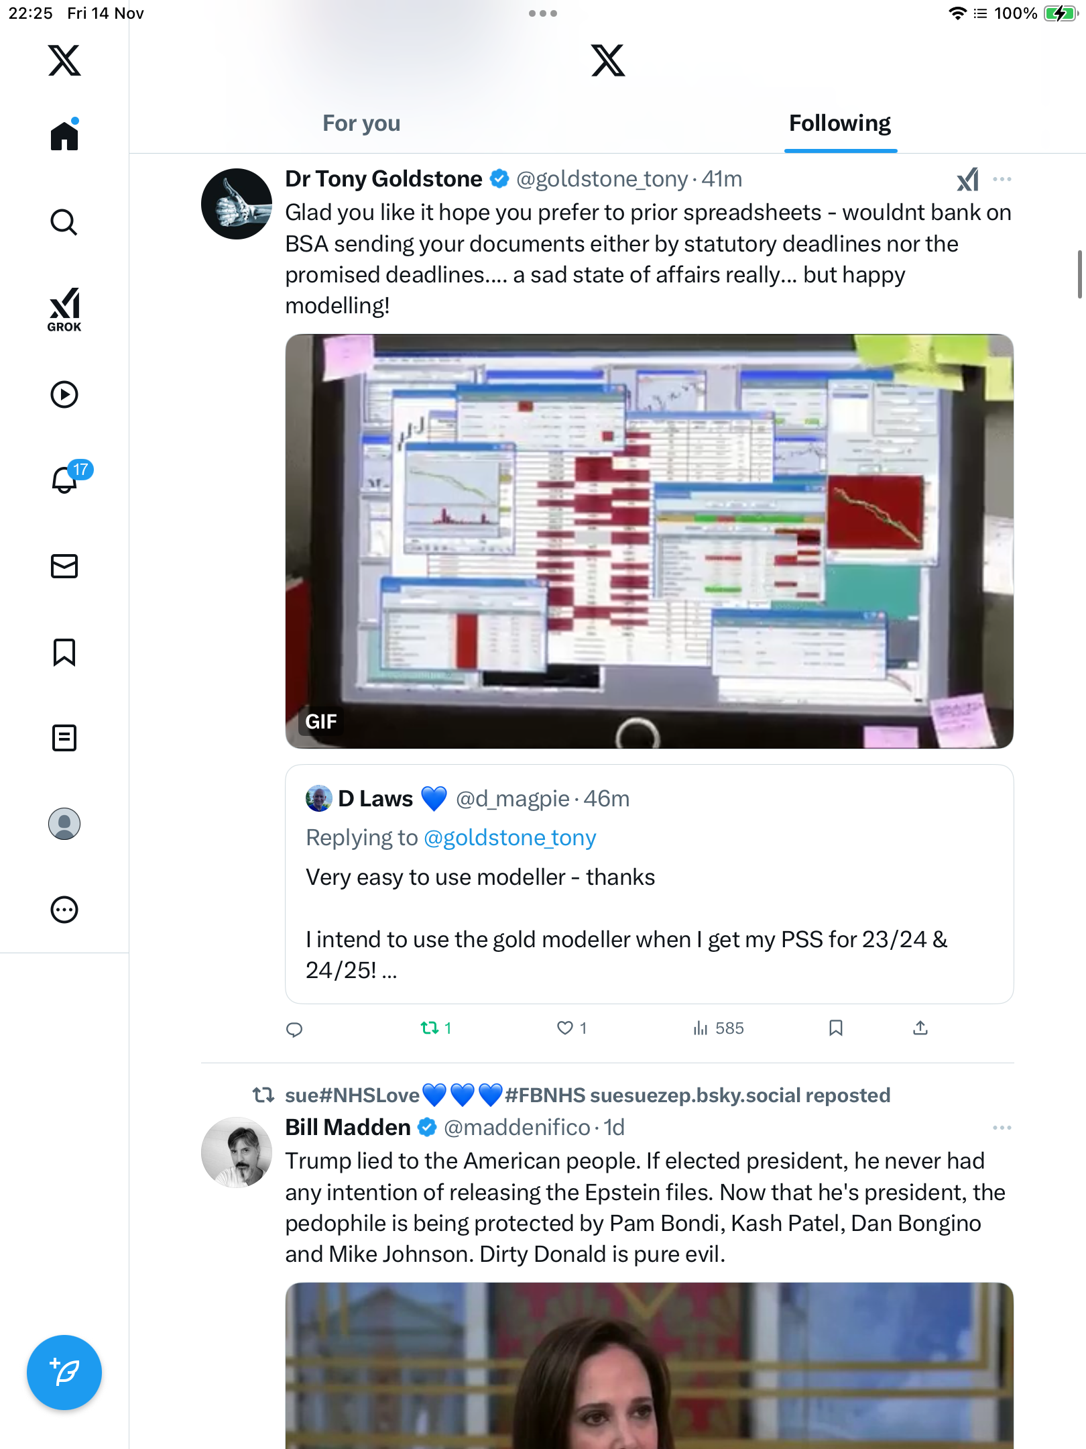This screenshot has height=1449, width=1086.
Task: Select the Following tab
Action: point(840,123)
